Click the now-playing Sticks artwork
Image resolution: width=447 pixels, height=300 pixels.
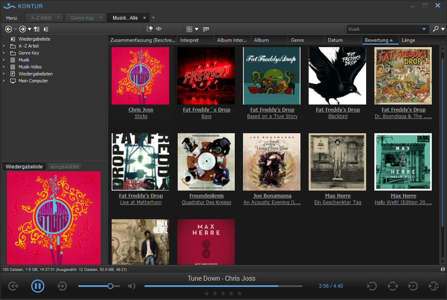54,218
